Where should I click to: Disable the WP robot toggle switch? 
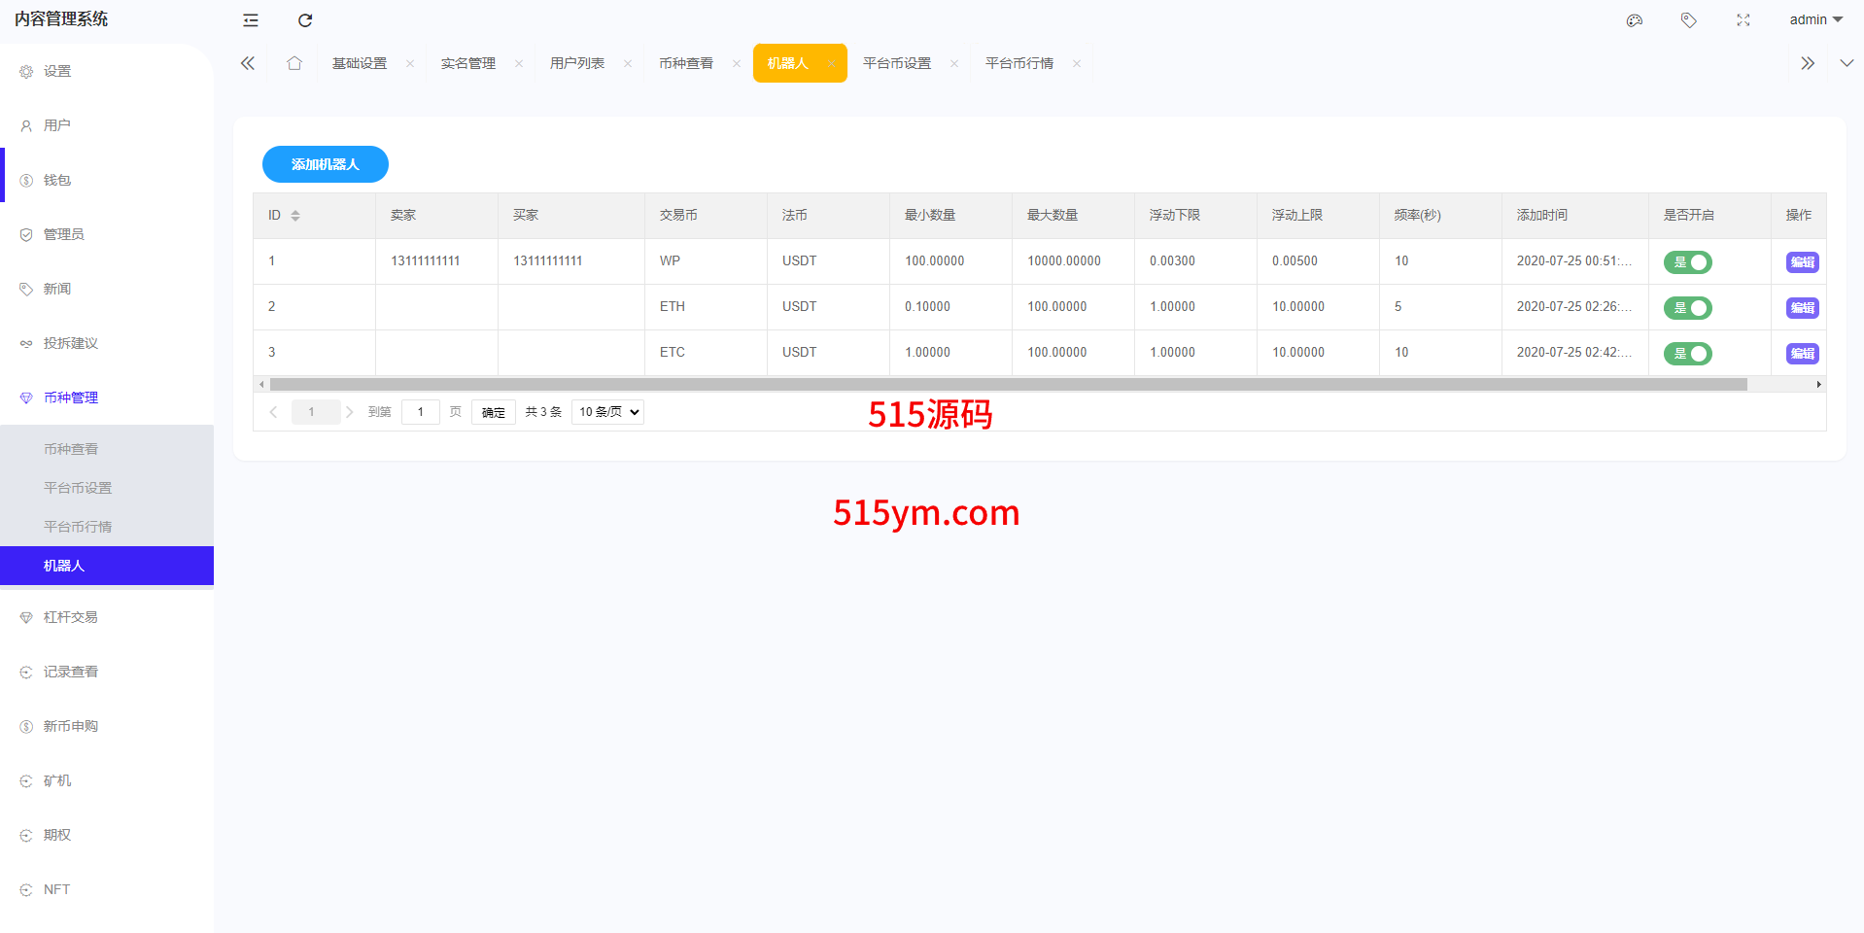(x=1687, y=262)
